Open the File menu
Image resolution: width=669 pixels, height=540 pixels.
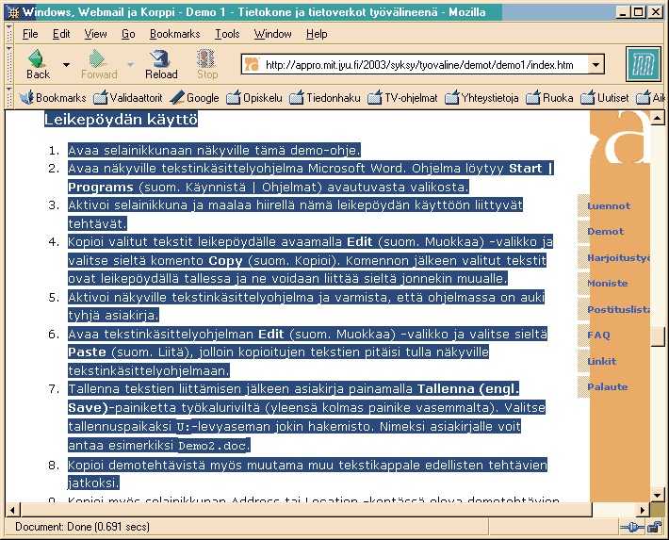[30, 34]
